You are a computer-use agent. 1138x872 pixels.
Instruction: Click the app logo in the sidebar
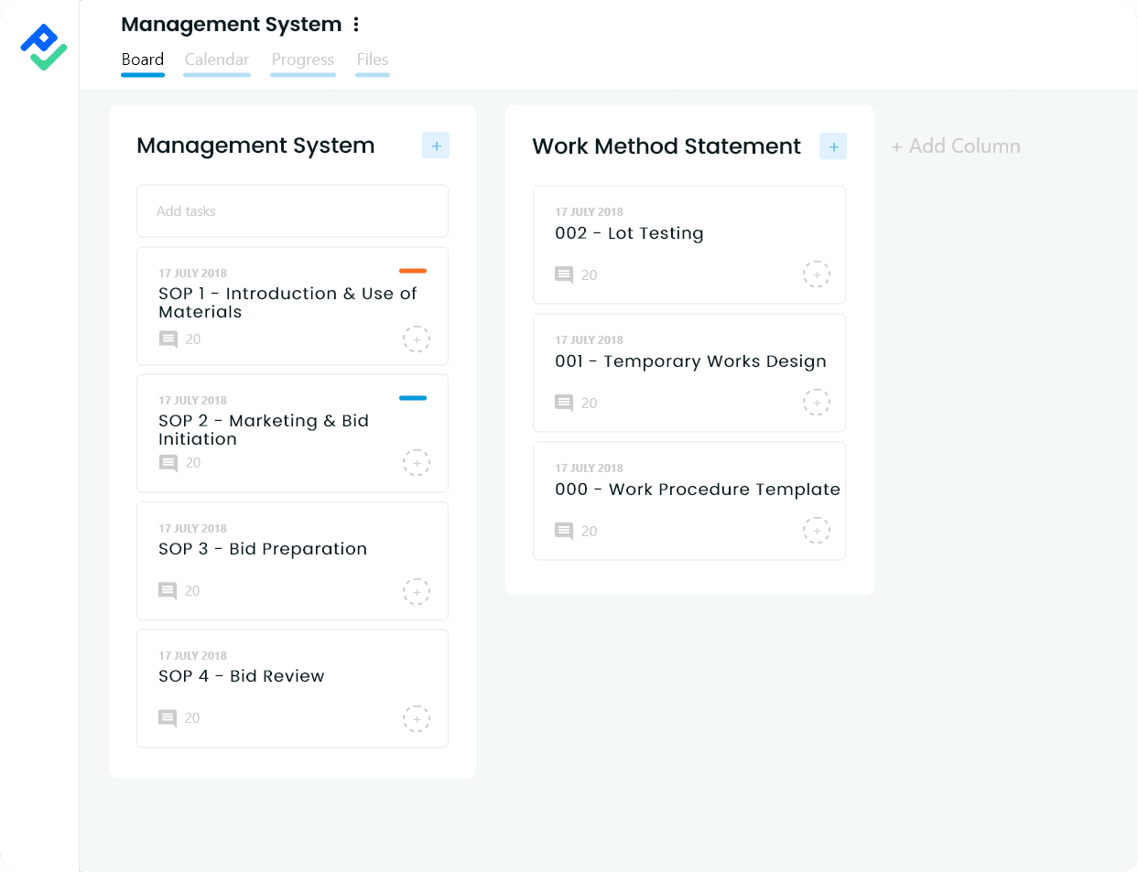43,47
